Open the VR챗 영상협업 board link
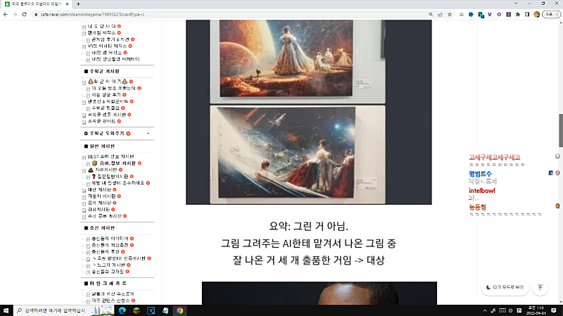The height and width of the screenshot is (316, 563). click(x=115, y=59)
